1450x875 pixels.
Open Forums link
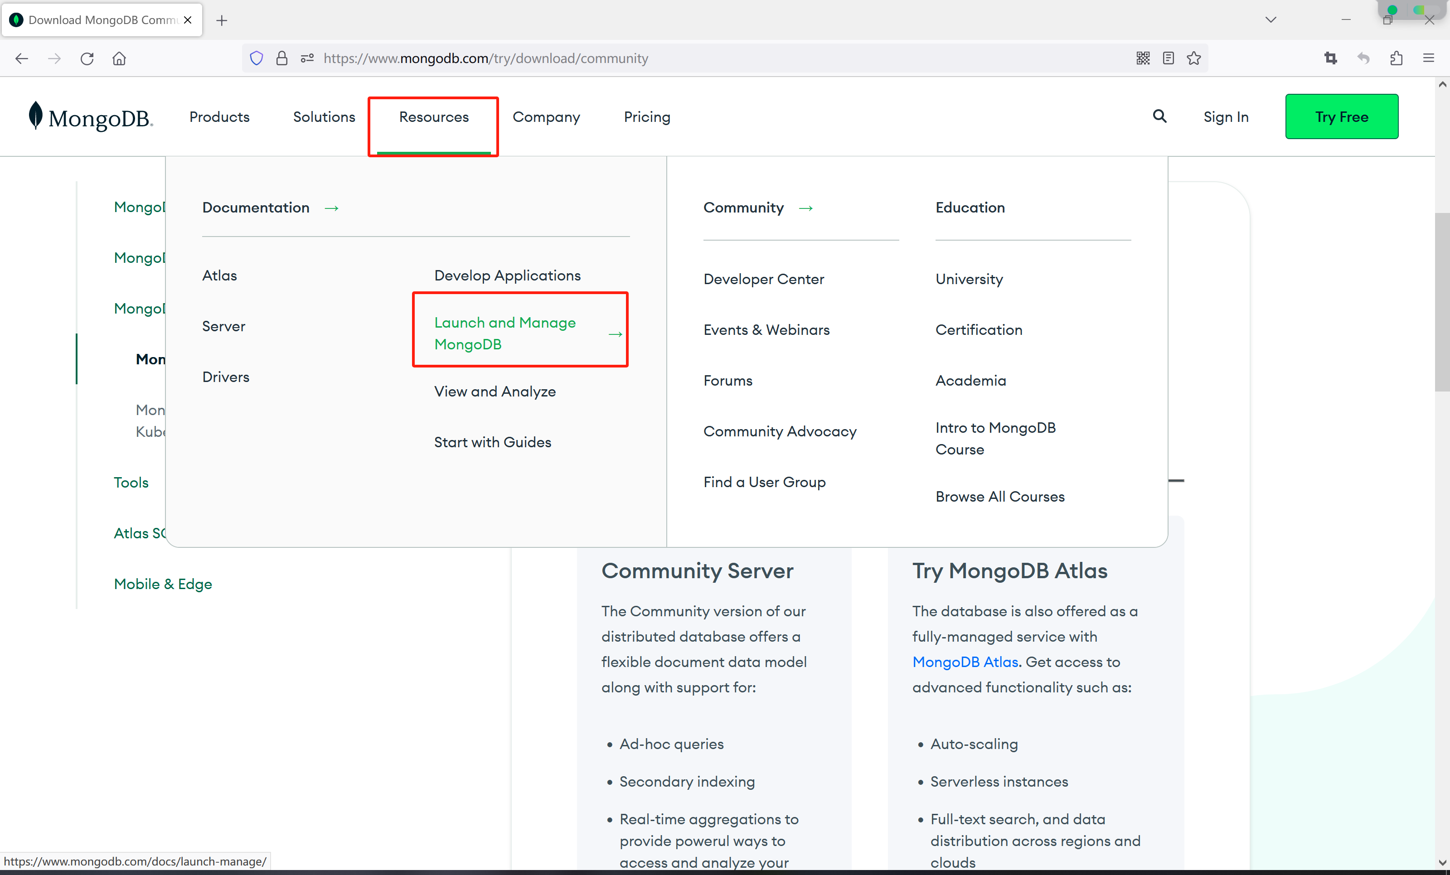tap(728, 380)
